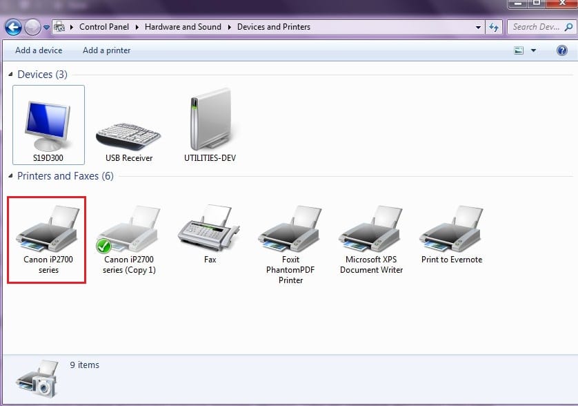Select the Fax device icon
The width and height of the screenshot is (578, 406).
pos(210,234)
